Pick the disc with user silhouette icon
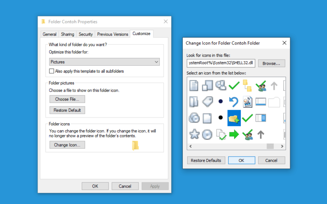327x204 pixels. pos(221,85)
